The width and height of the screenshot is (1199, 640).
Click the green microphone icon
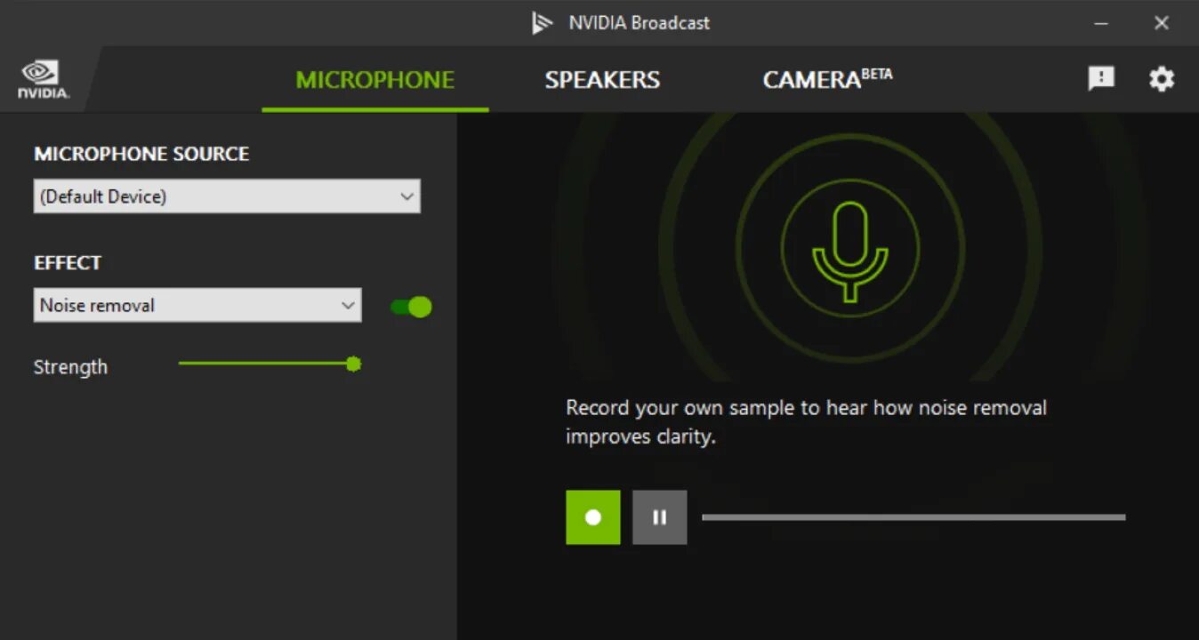point(850,251)
